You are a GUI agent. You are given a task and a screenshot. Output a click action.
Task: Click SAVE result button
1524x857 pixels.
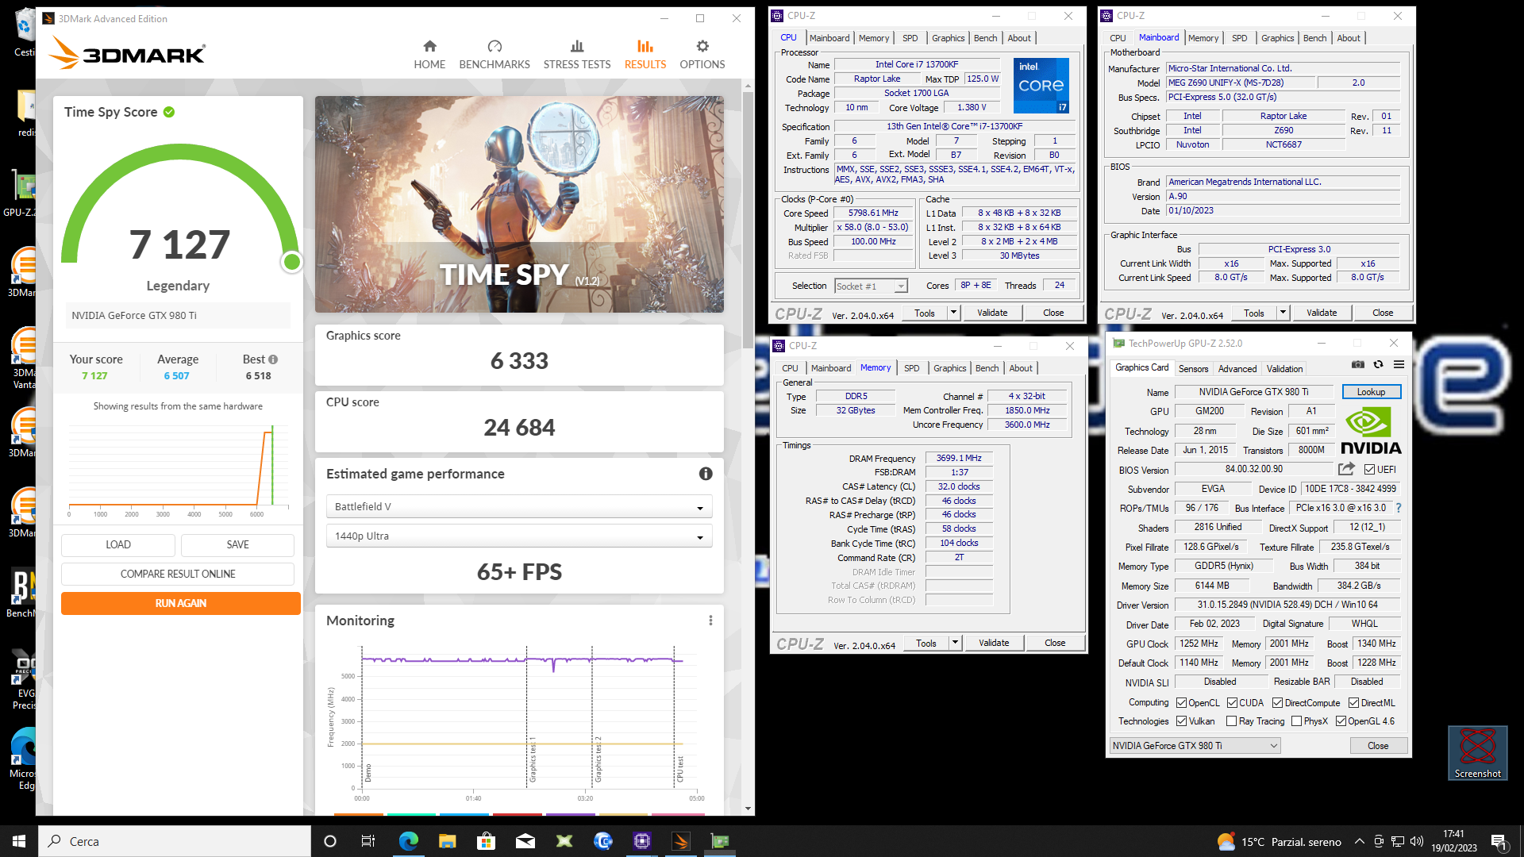pos(238,544)
